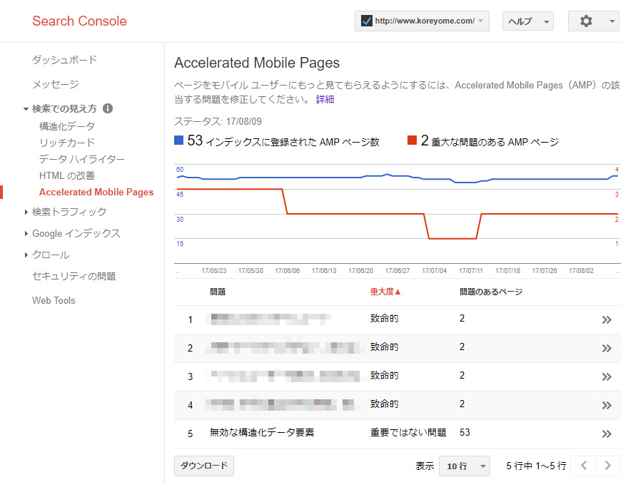Open メッセージ in the sidebar
The width and height of the screenshot is (638, 492).
tap(56, 84)
